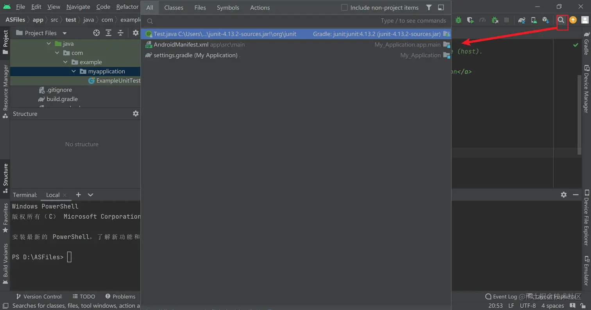Attach debugger to Android process icon
Image resolution: width=591 pixels, height=310 pixels.
pos(495,20)
